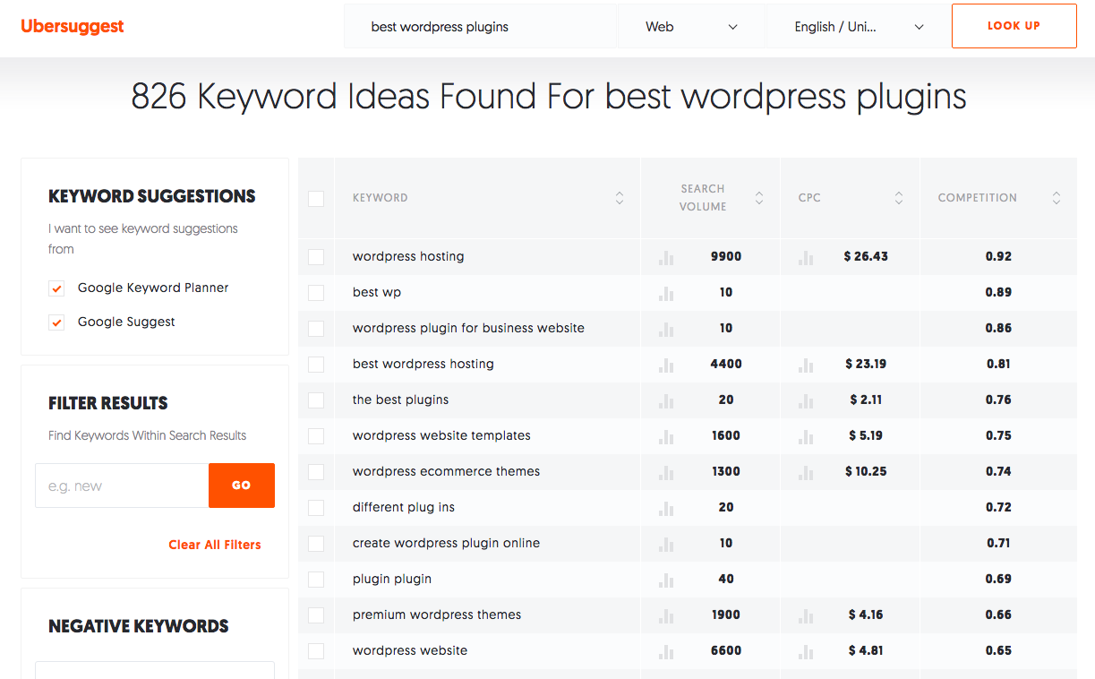The width and height of the screenshot is (1095, 679).
Task: Toggle Google Keyword Planner checkbox
Action: tap(56, 288)
